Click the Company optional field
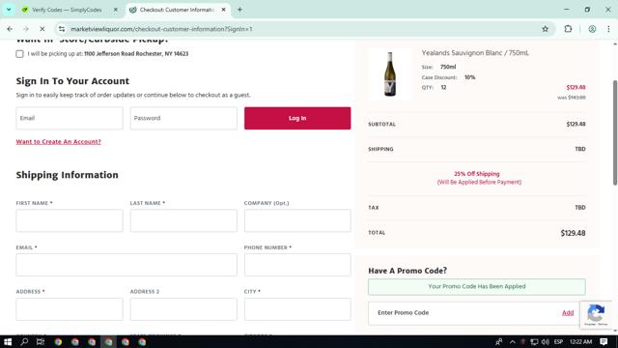The image size is (618, 348). pos(297,220)
